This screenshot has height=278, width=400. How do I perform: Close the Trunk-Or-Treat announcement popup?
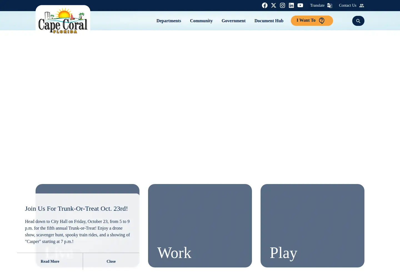point(111,261)
